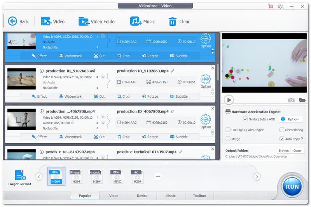
Task: Click the Back arrow icon
Action: point(12,21)
